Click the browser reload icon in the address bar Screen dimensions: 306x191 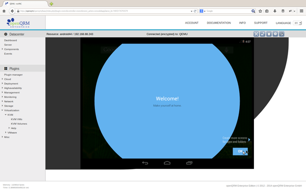(195, 11)
